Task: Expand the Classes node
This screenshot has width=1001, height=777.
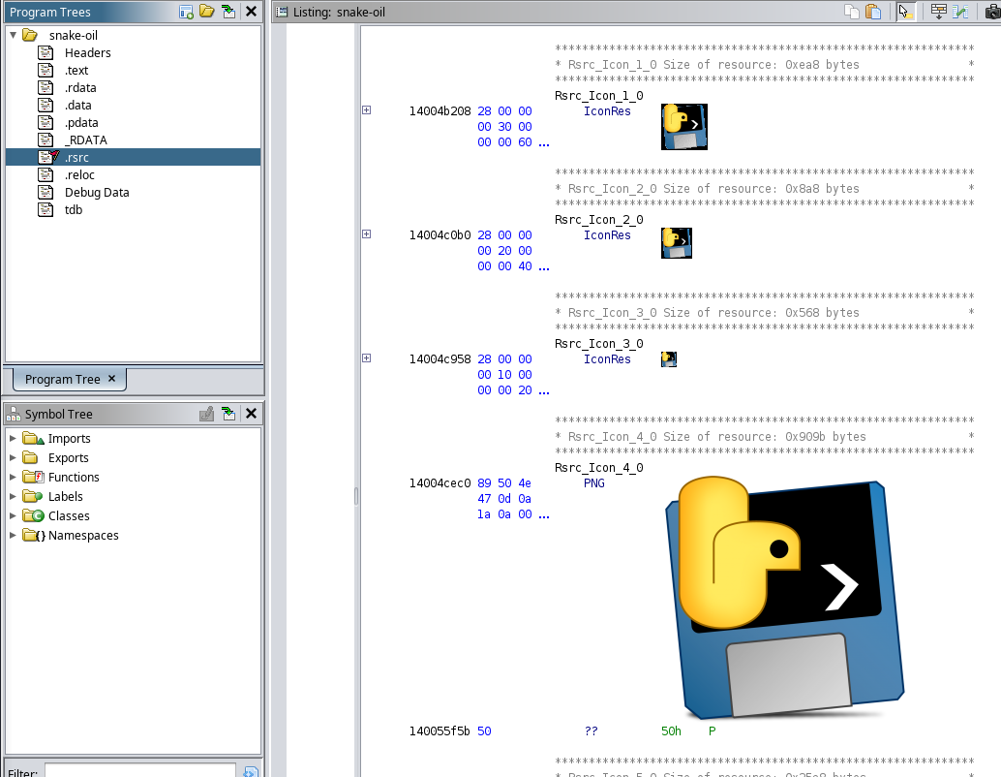Action: click(x=13, y=515)
